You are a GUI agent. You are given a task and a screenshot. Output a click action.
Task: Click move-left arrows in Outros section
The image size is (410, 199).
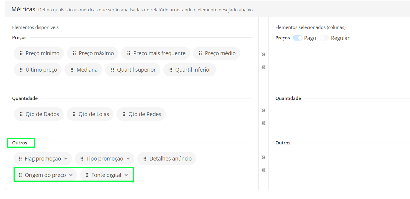263,170
